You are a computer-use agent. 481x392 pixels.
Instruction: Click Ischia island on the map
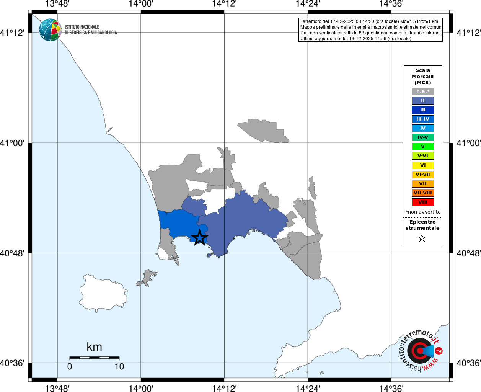(x=103, y=294)
